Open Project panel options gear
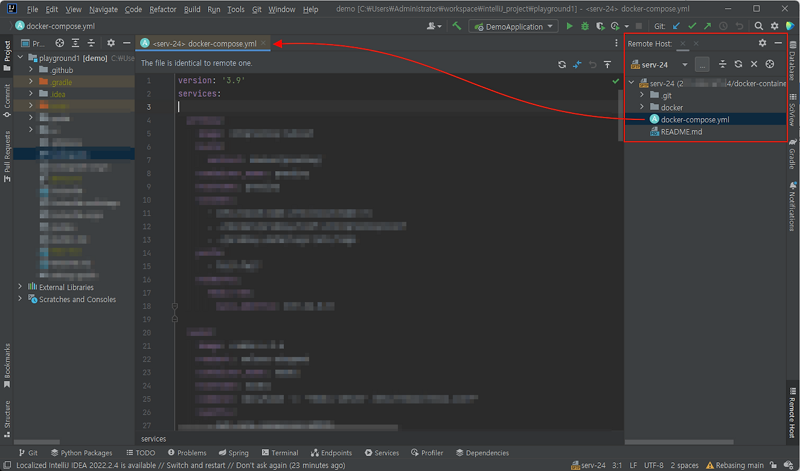Viewport: 800px width, 471px height. [x=111, y=43]
